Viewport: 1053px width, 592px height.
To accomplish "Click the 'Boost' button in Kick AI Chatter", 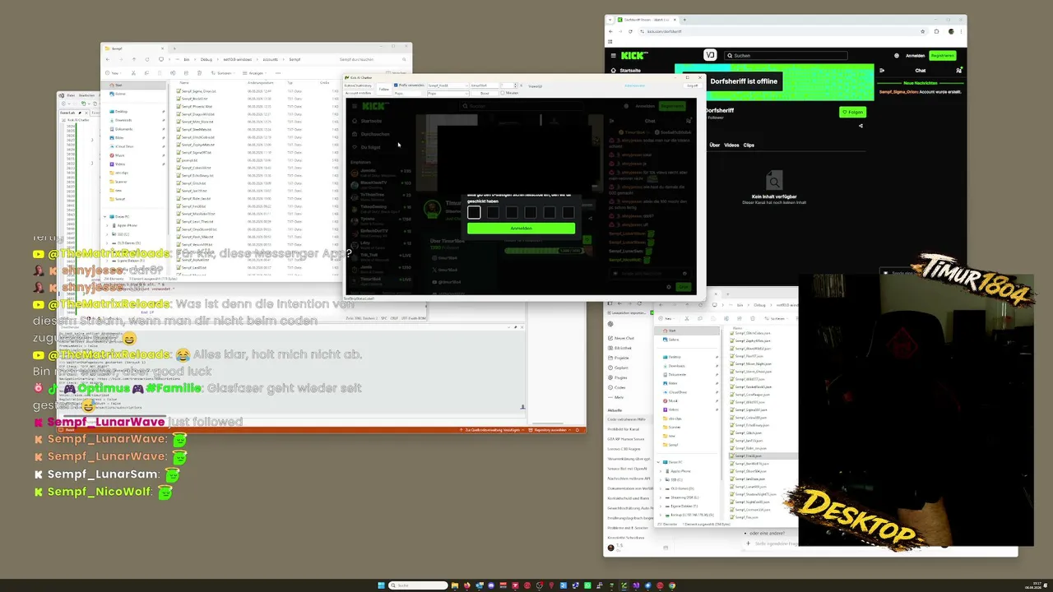I will pyautogui.click(x=485, y=93).
